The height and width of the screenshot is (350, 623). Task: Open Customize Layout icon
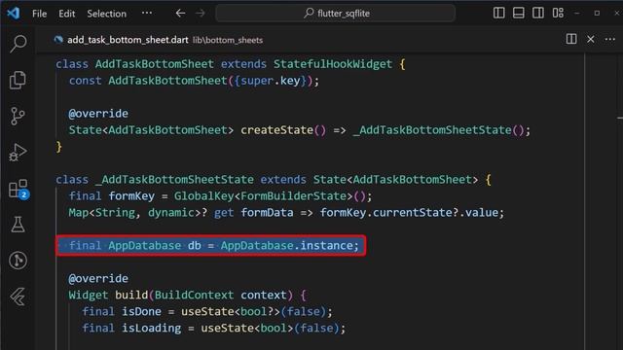tap(558, 13)
